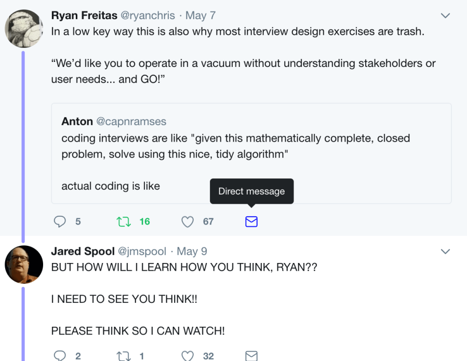Open Ryan Freitas's tweet options chevron
Image resolution: width=467 pixels, height=361 pixels.
point(445,16)
